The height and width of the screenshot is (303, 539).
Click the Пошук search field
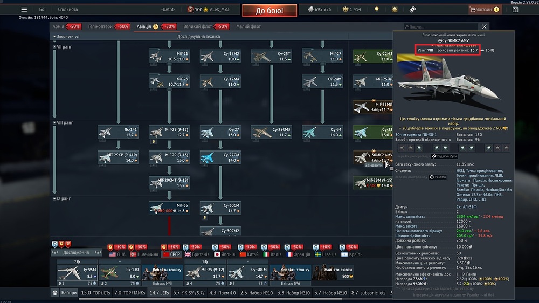(x=441, y=27)
